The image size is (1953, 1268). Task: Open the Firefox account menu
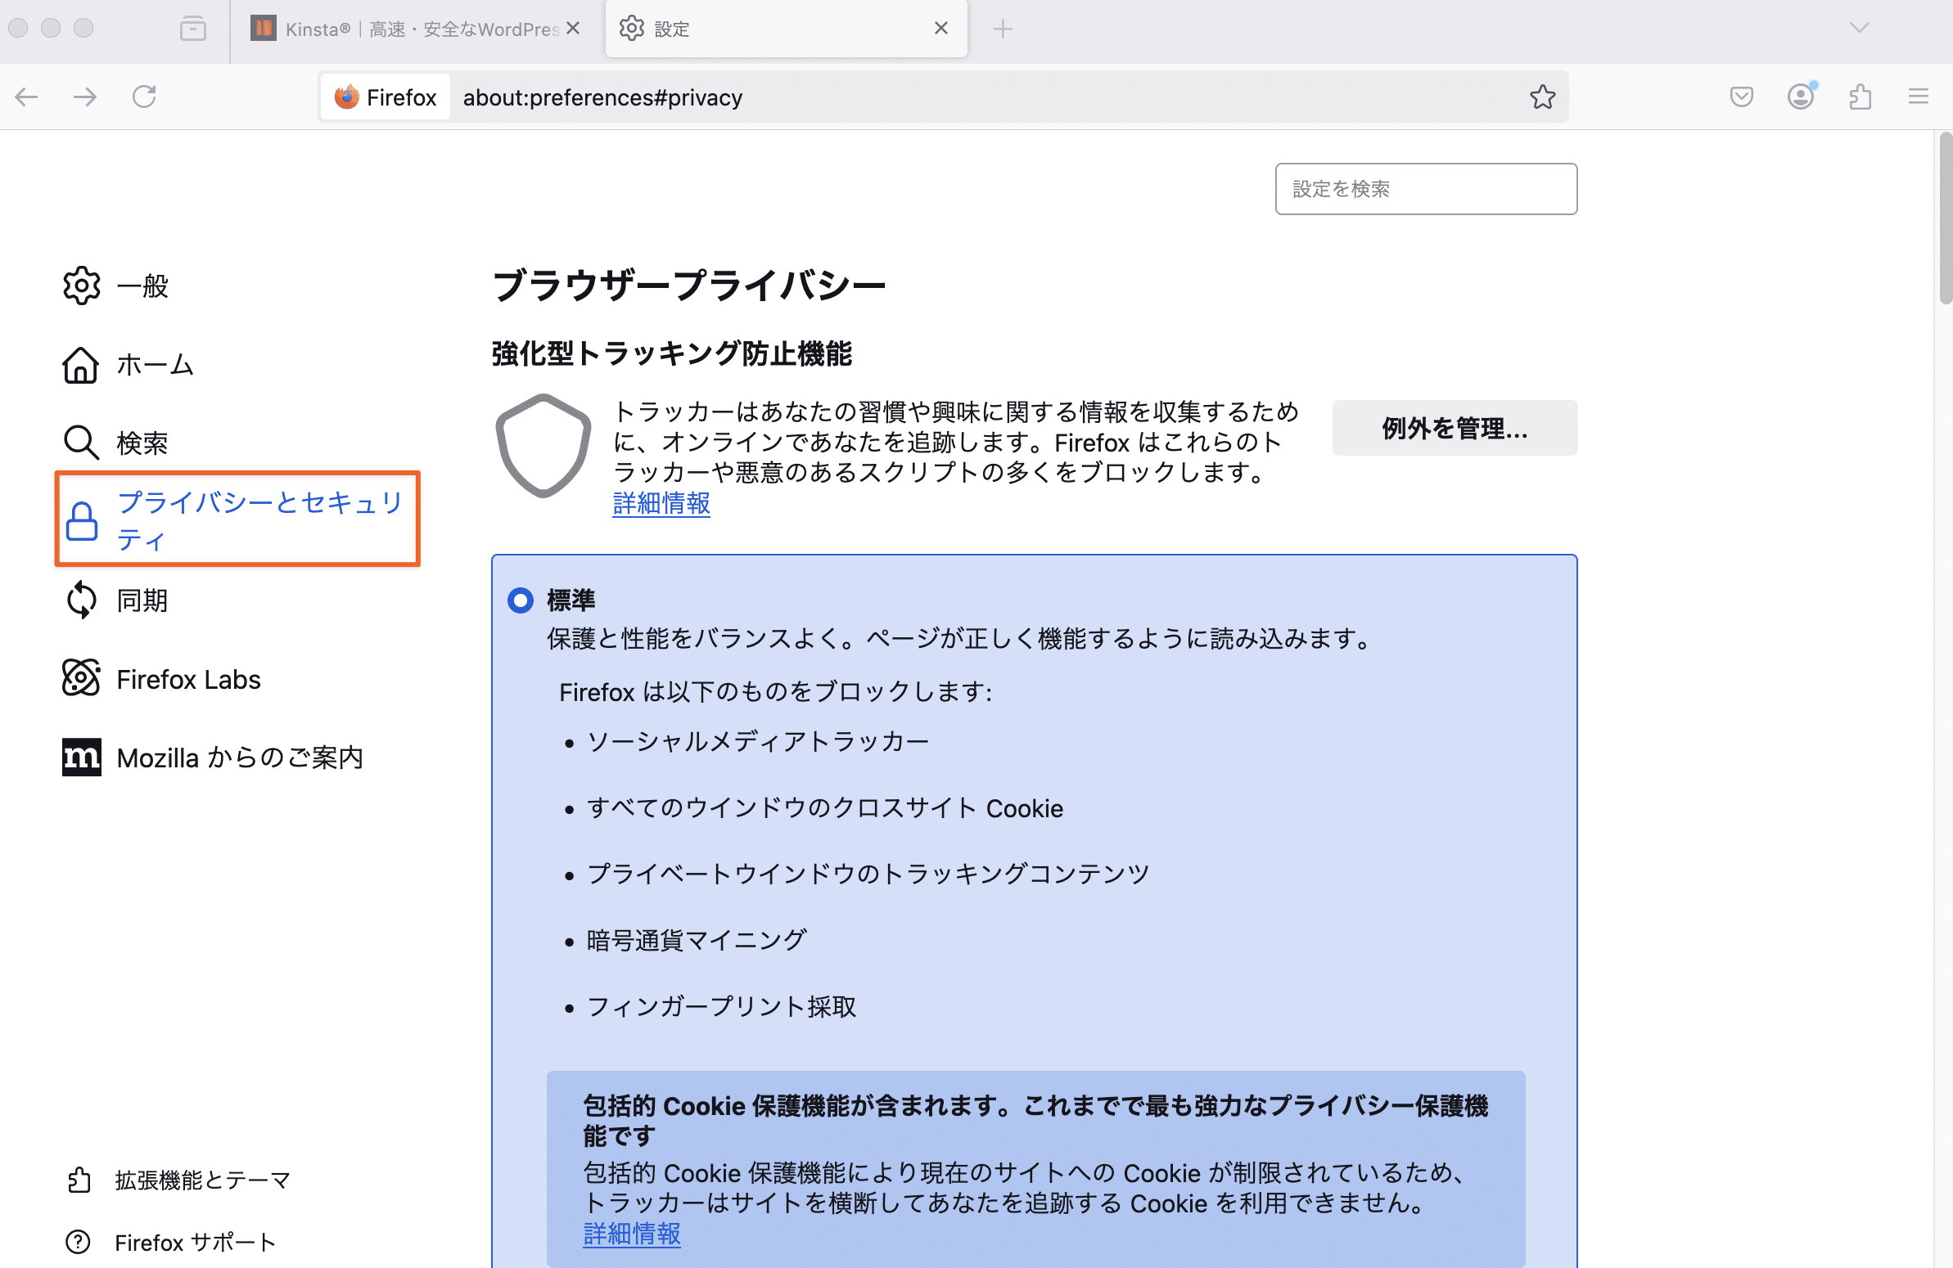click(x=1801, y=97)
